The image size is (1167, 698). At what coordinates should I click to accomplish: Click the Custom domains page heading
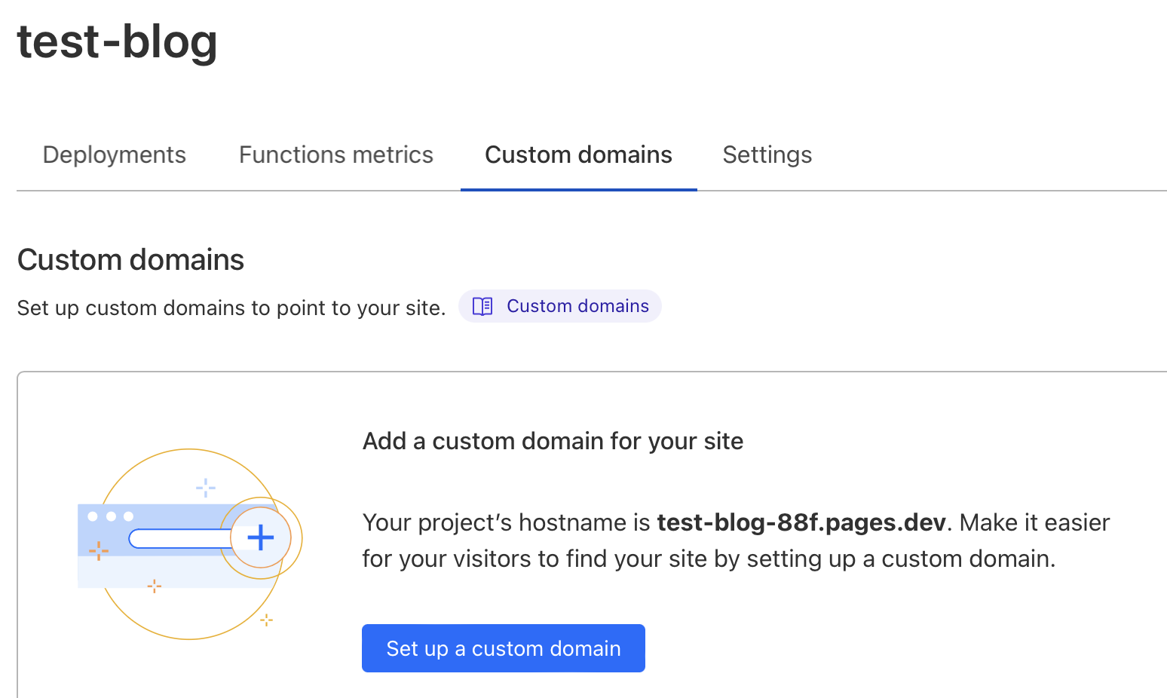click(130, 259)
